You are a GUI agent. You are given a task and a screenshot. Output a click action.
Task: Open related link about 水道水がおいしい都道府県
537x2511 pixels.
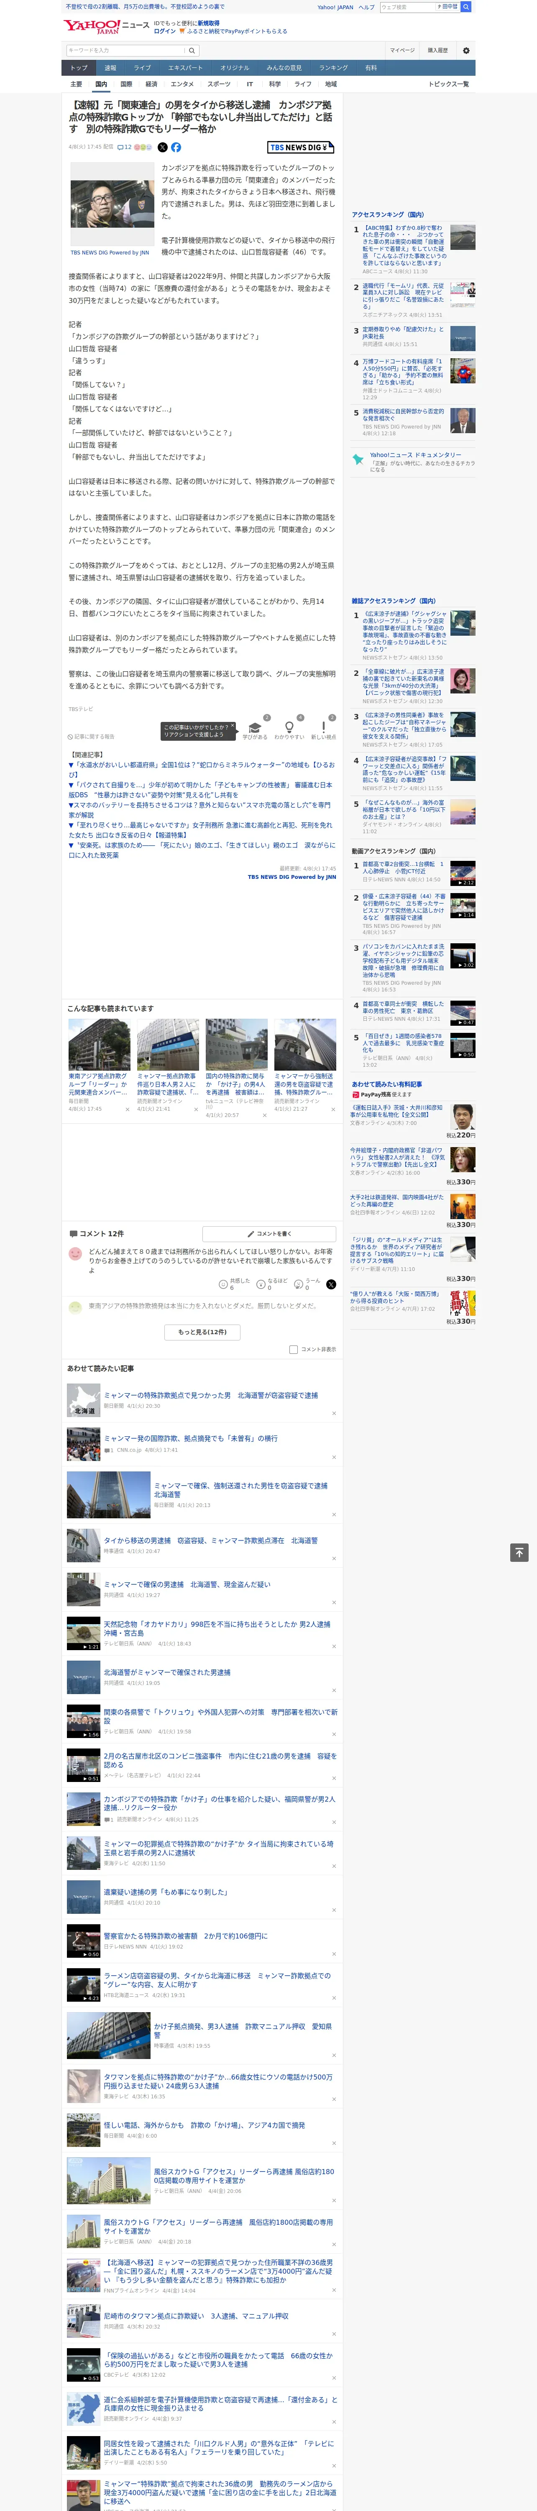[202, 769]
